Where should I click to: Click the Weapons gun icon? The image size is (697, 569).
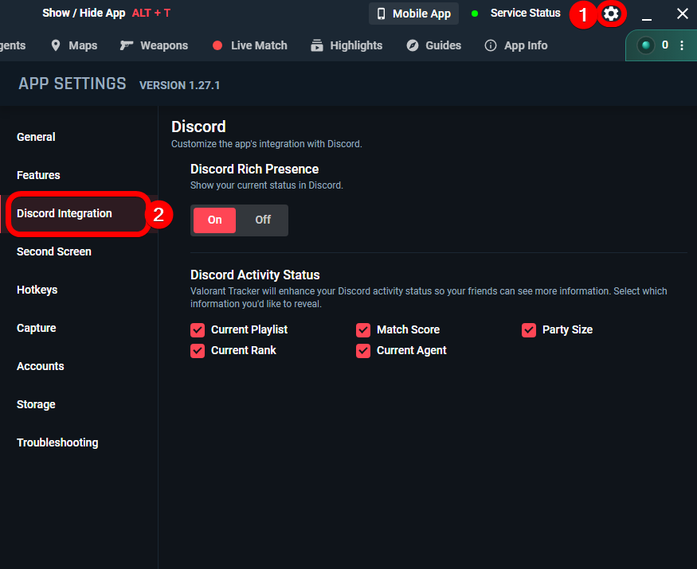coord(126,45)
